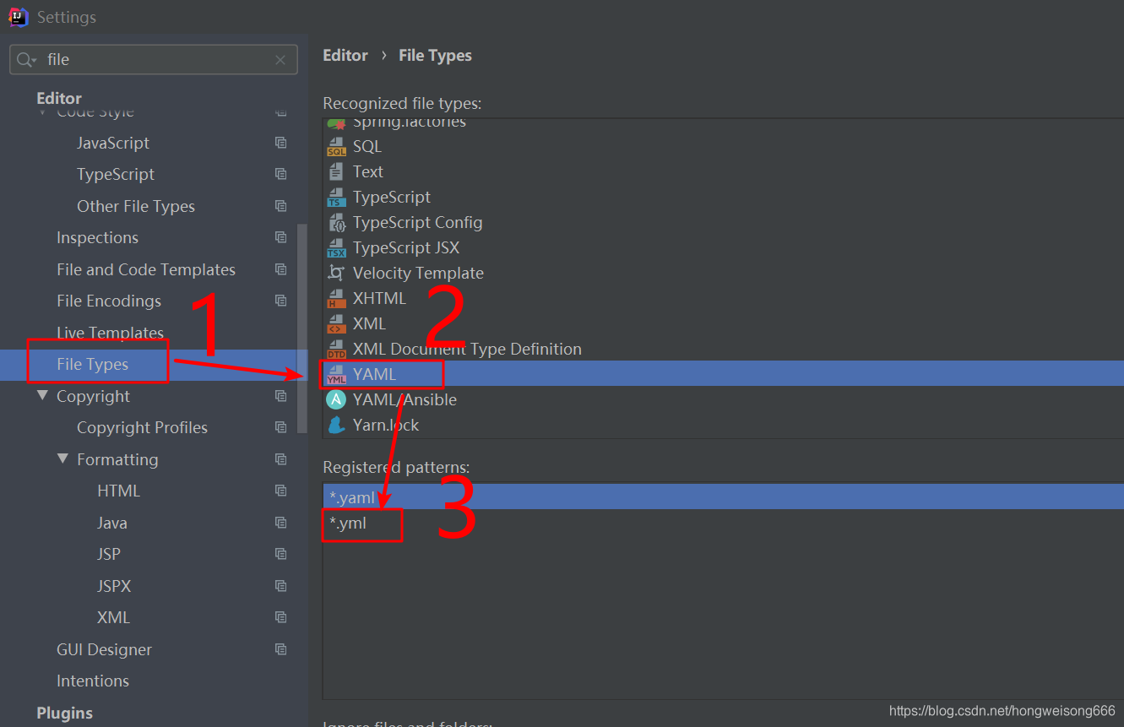This screenshot has height=727, width=1124.
Task: Clear the 'file' search text
Action: point(280,60)
